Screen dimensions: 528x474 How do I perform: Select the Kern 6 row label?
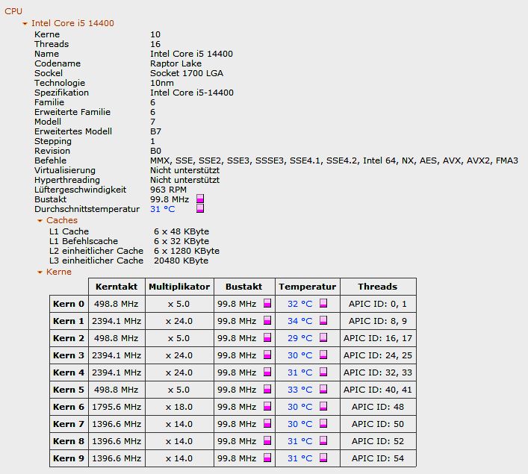click(69, 407)
